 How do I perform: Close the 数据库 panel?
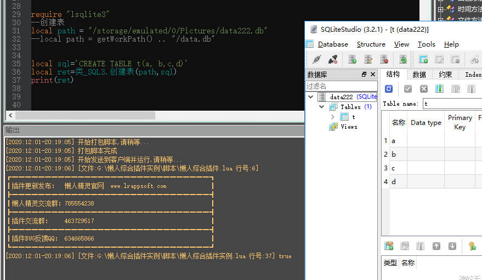373,75
